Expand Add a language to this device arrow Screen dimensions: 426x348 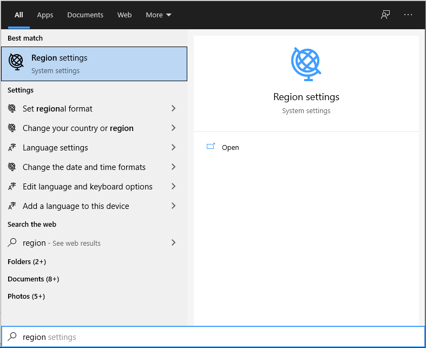coord(174,206)
